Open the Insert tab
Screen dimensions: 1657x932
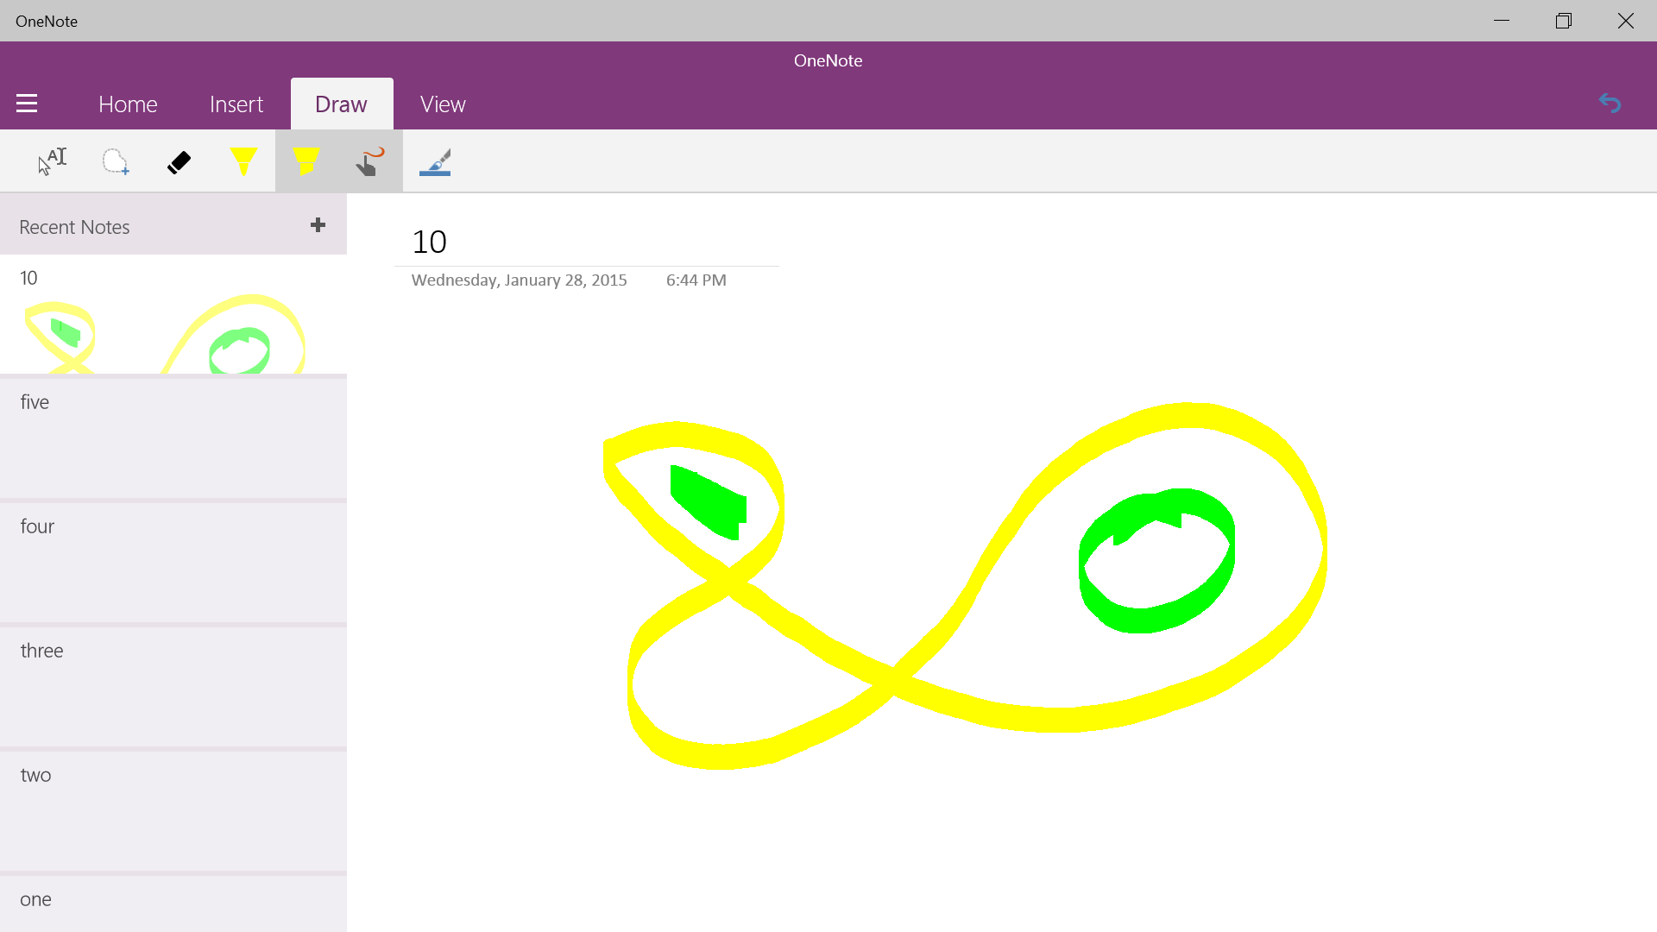click(236, 104)
